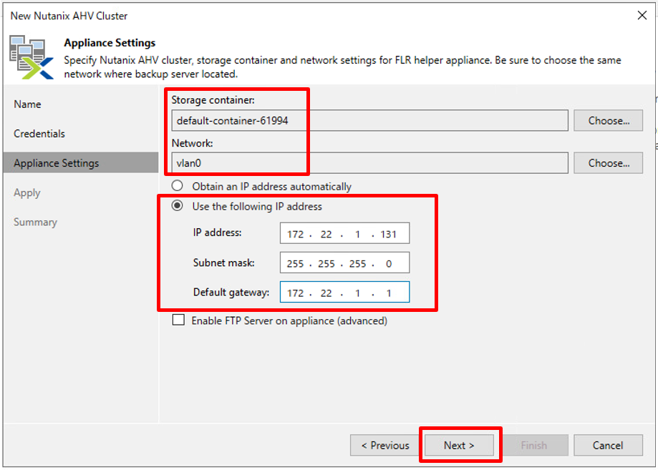
Task: Click the Default gateway input field
Action: [344, 292]
